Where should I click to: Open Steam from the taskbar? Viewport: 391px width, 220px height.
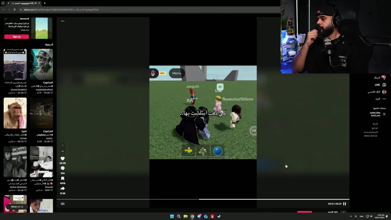click(x=219, y=216)
